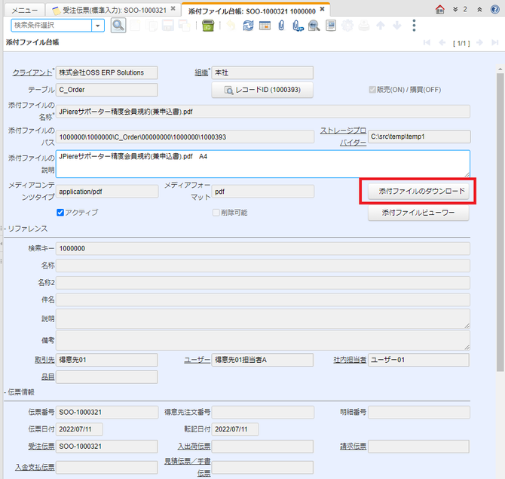
Task: Click the greyed parent record up arrow
Action: click(x=381, y=26)
